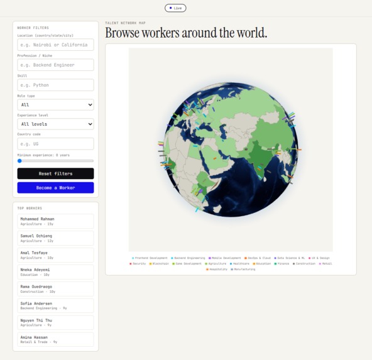Open Nguyen Thi Thu worker card
Viewport: 372px width, 360px height.
(x=55, y=322)
